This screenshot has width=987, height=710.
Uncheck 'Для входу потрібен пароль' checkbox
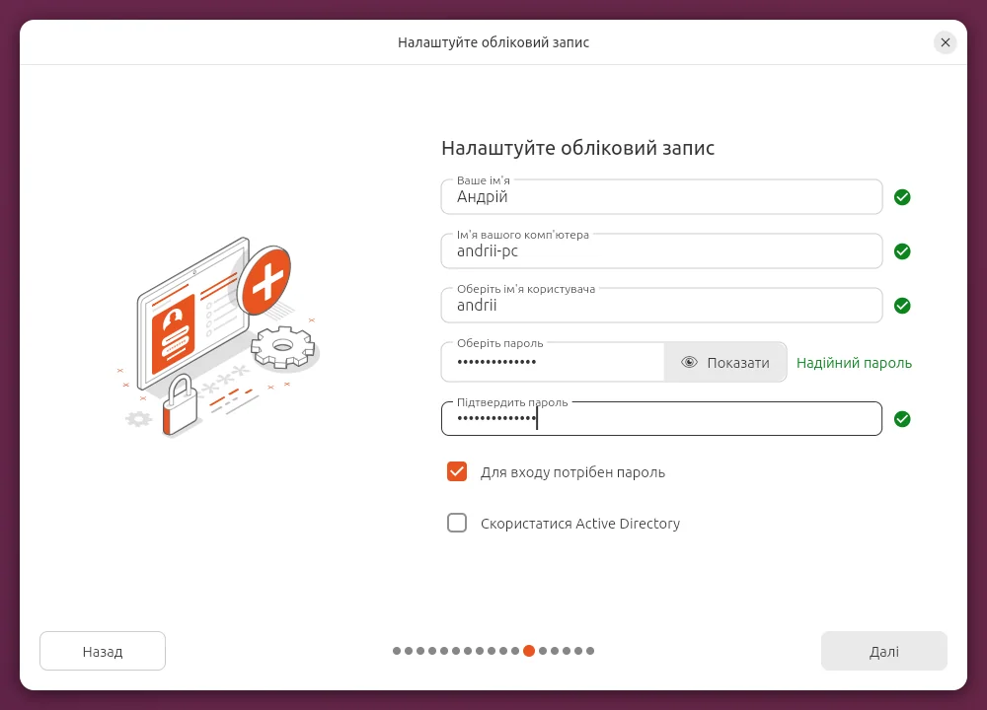457,471
